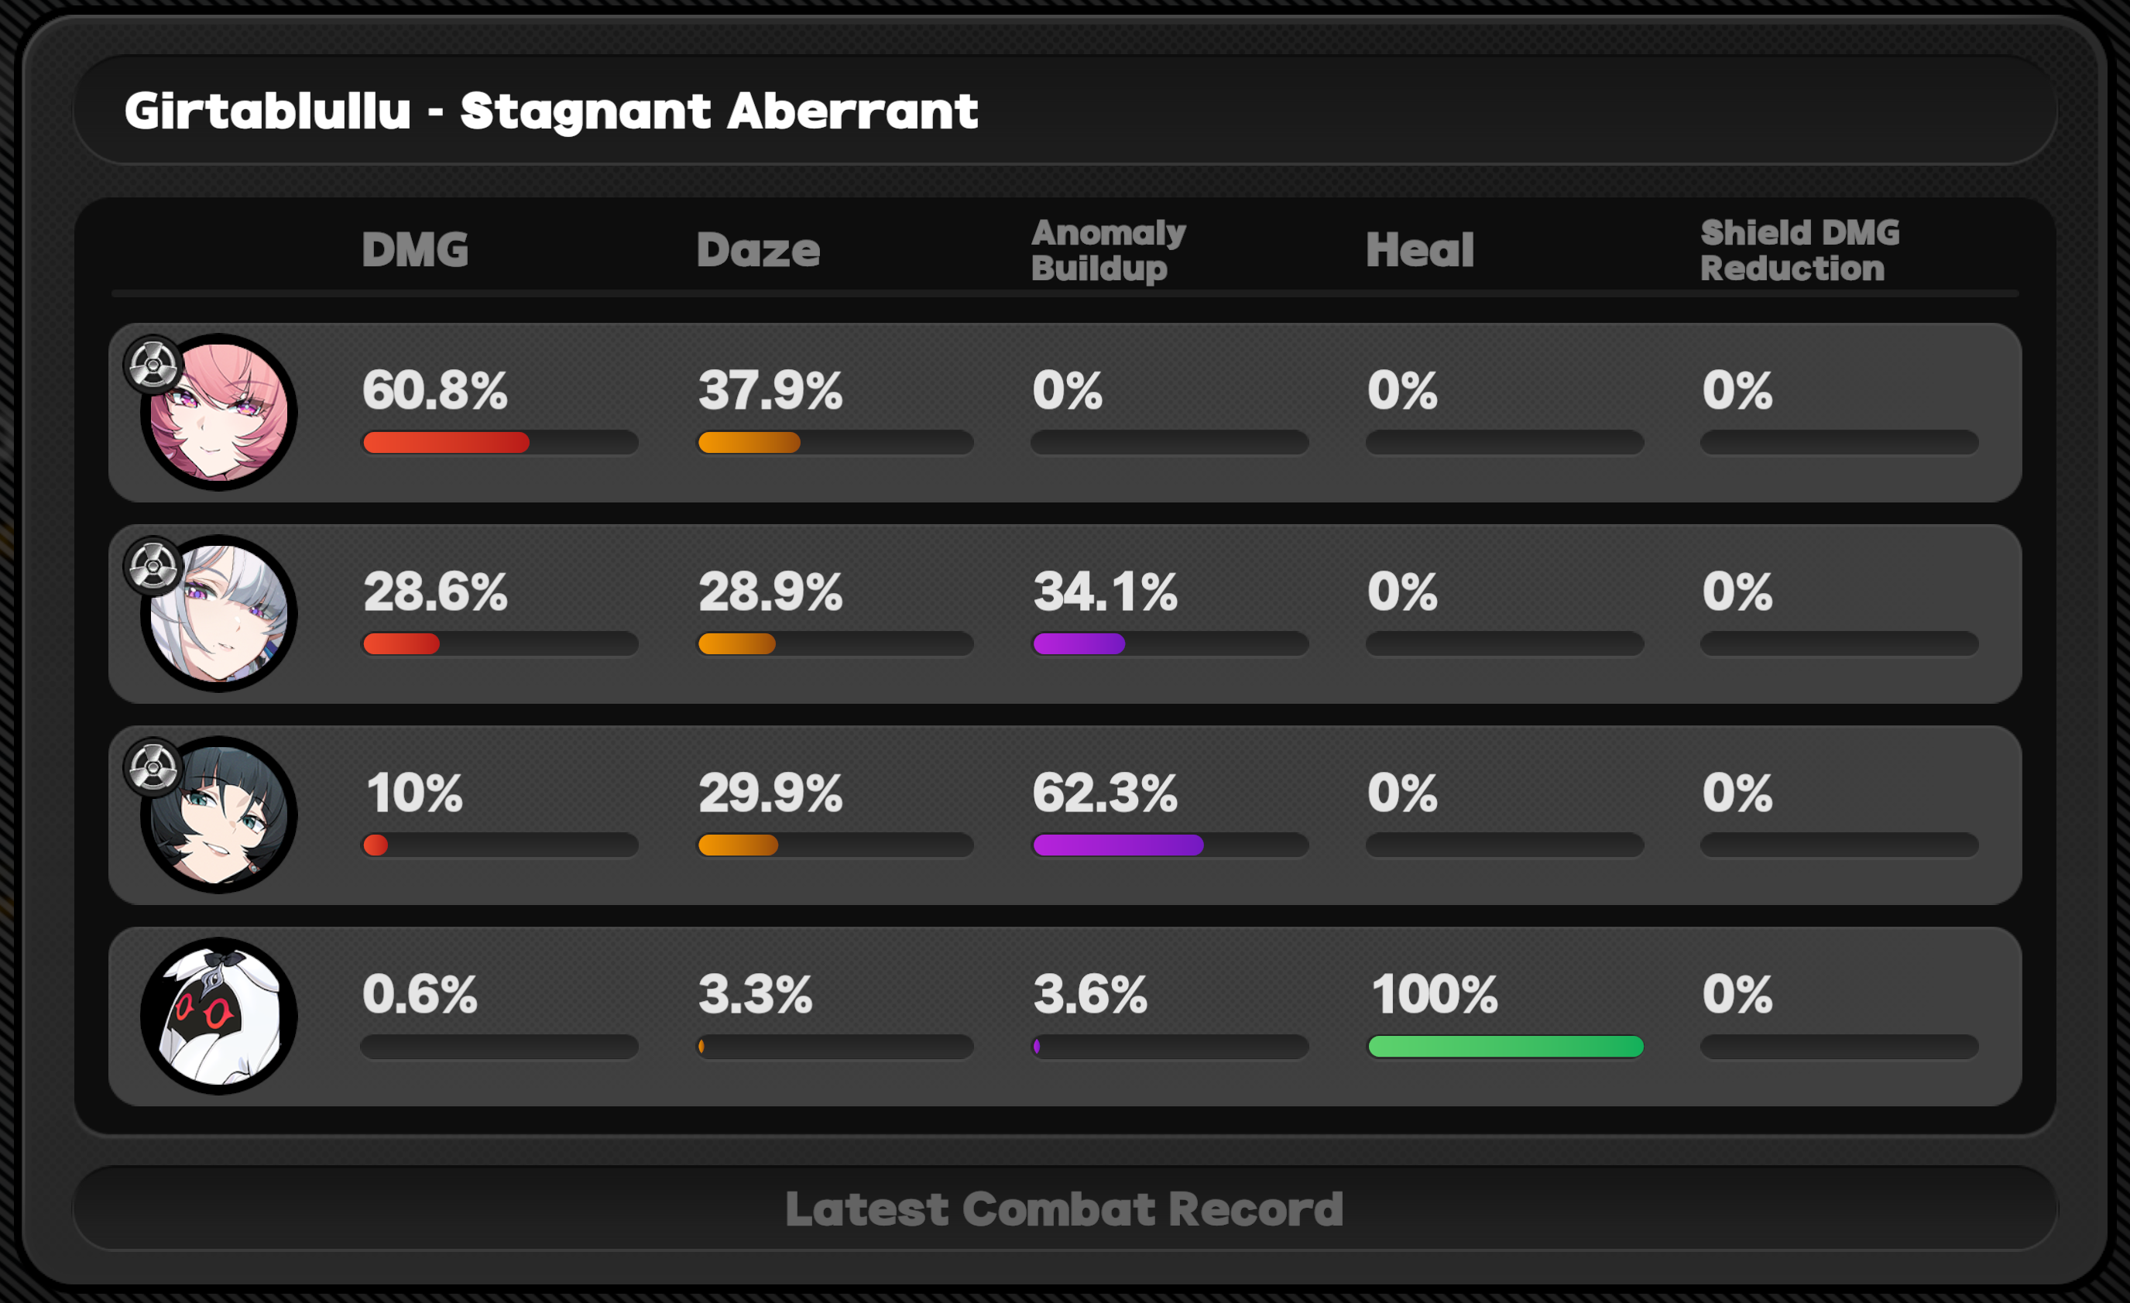Click the Girtablullu - Stagnant Aberrant title

coord(551,111)
